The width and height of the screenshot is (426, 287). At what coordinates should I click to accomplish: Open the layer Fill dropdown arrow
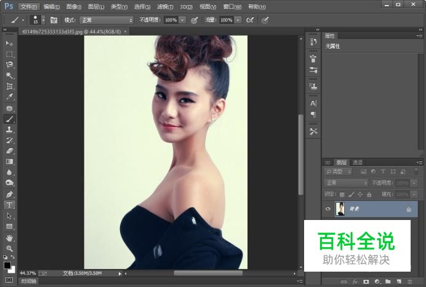tap(414, 194)
